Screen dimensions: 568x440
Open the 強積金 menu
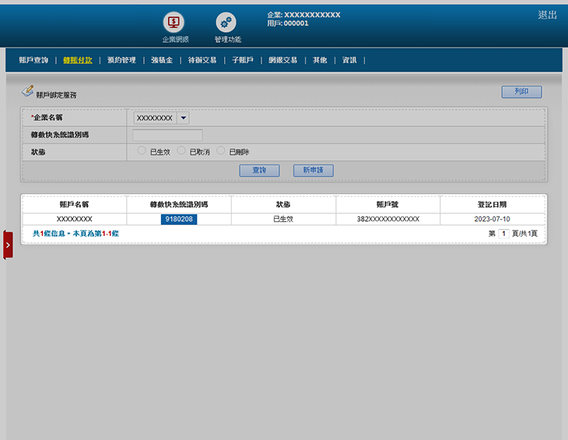162,60
